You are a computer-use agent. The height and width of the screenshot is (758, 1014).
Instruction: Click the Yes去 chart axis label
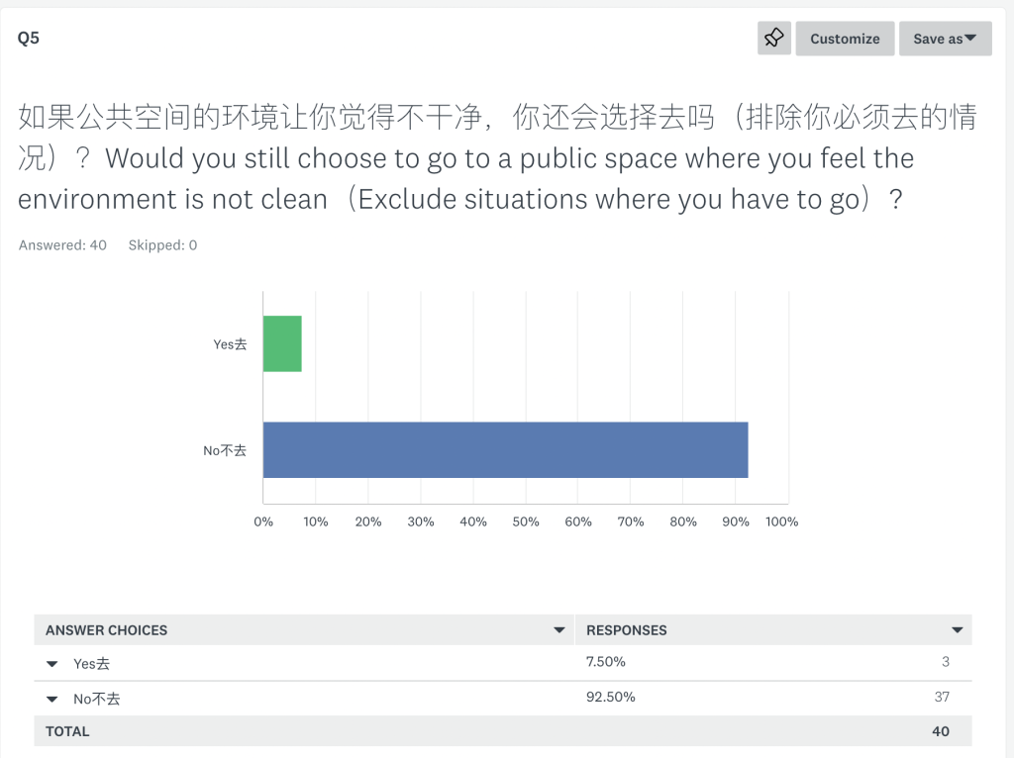230,344
